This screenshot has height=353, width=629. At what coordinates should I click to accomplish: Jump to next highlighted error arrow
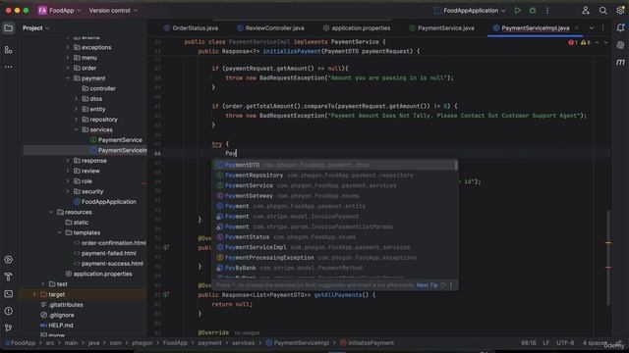click(605, 42)
